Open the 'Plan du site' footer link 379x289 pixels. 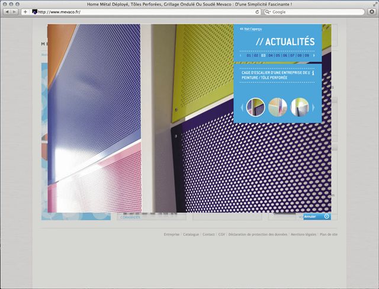pos(329,235)
